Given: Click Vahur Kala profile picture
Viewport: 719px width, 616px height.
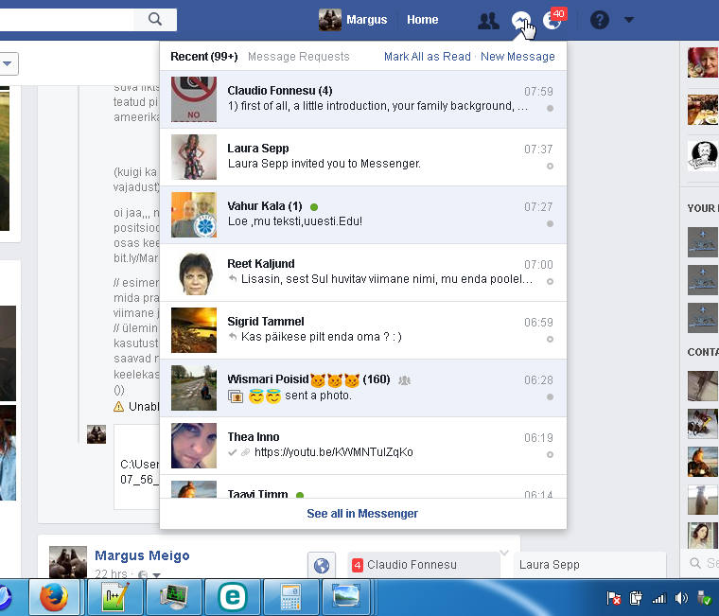Looking at the screenshot, I should [194, 215].
